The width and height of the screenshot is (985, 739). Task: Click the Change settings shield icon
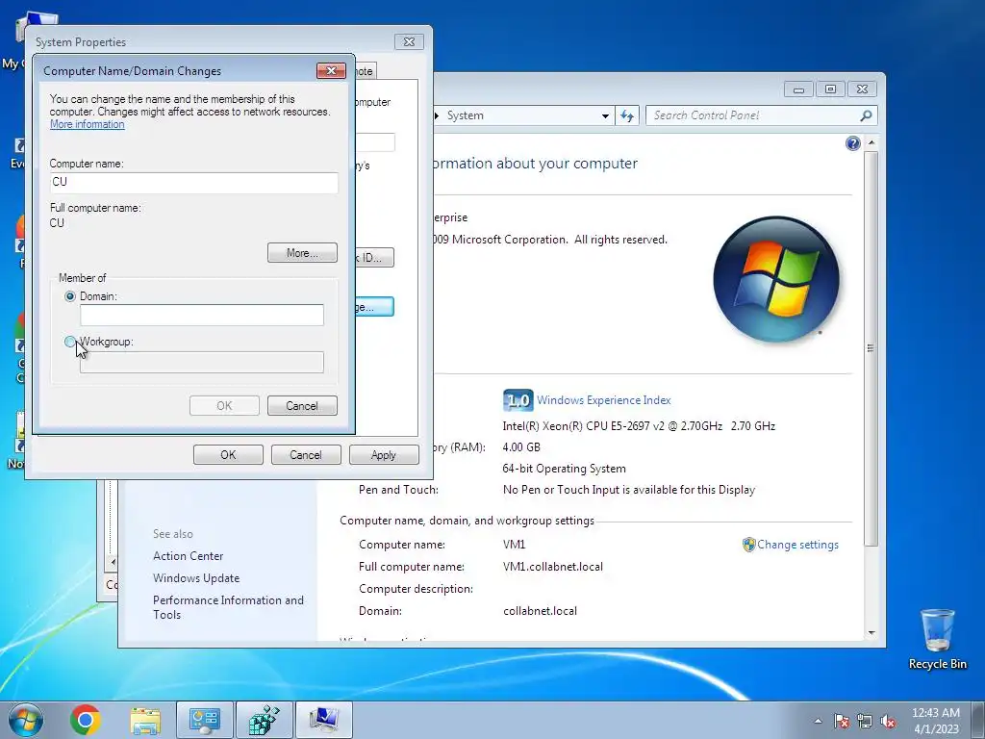748,545
